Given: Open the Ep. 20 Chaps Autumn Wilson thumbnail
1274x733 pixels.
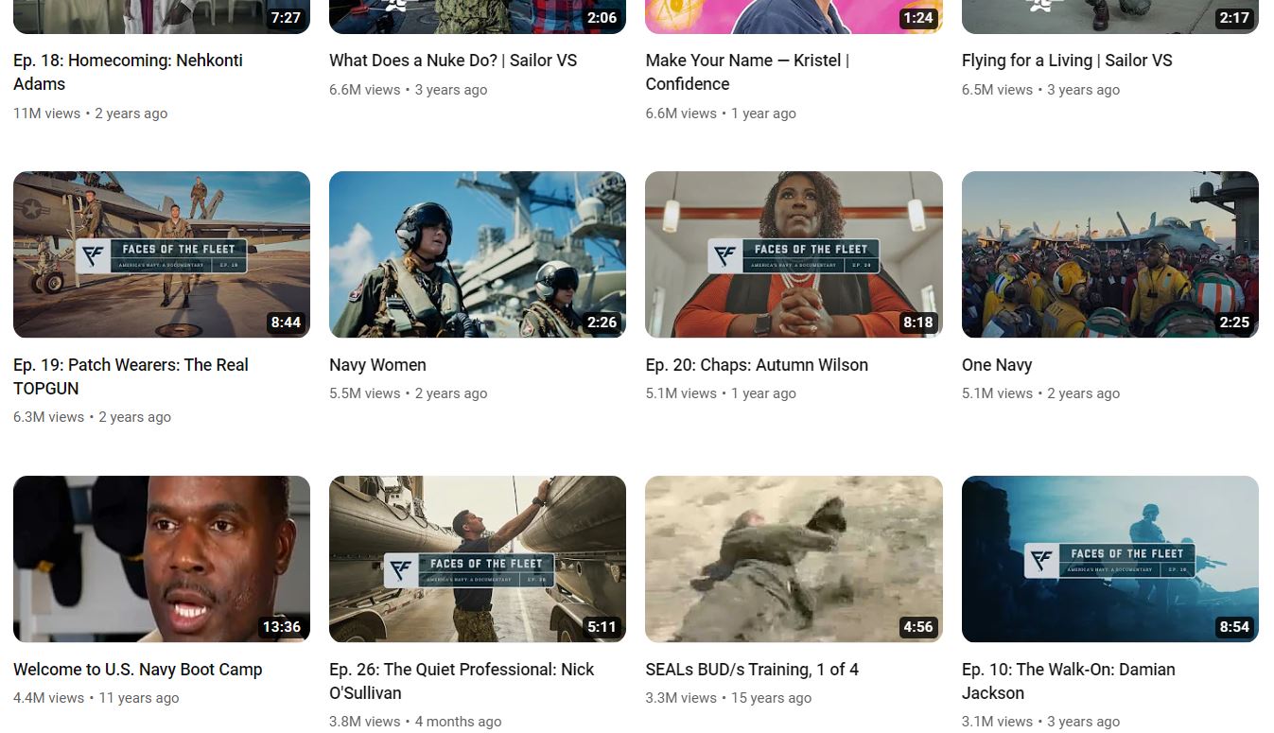Looking at the screenshot, I should pyautogui.click(x=793, y=254).
